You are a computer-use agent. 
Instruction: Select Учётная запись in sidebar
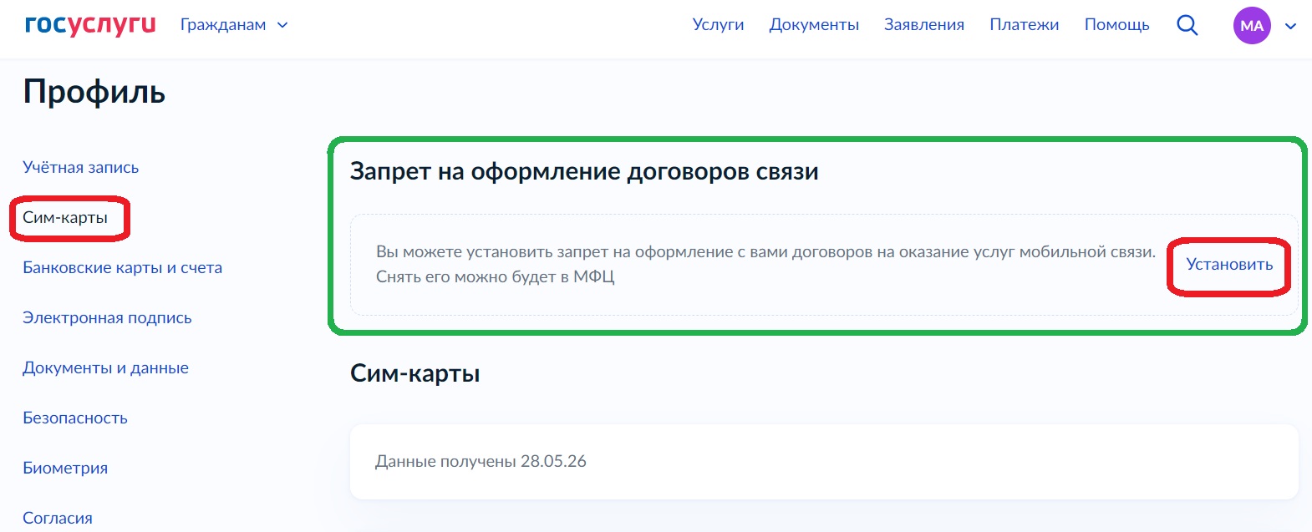click(80, 167)
